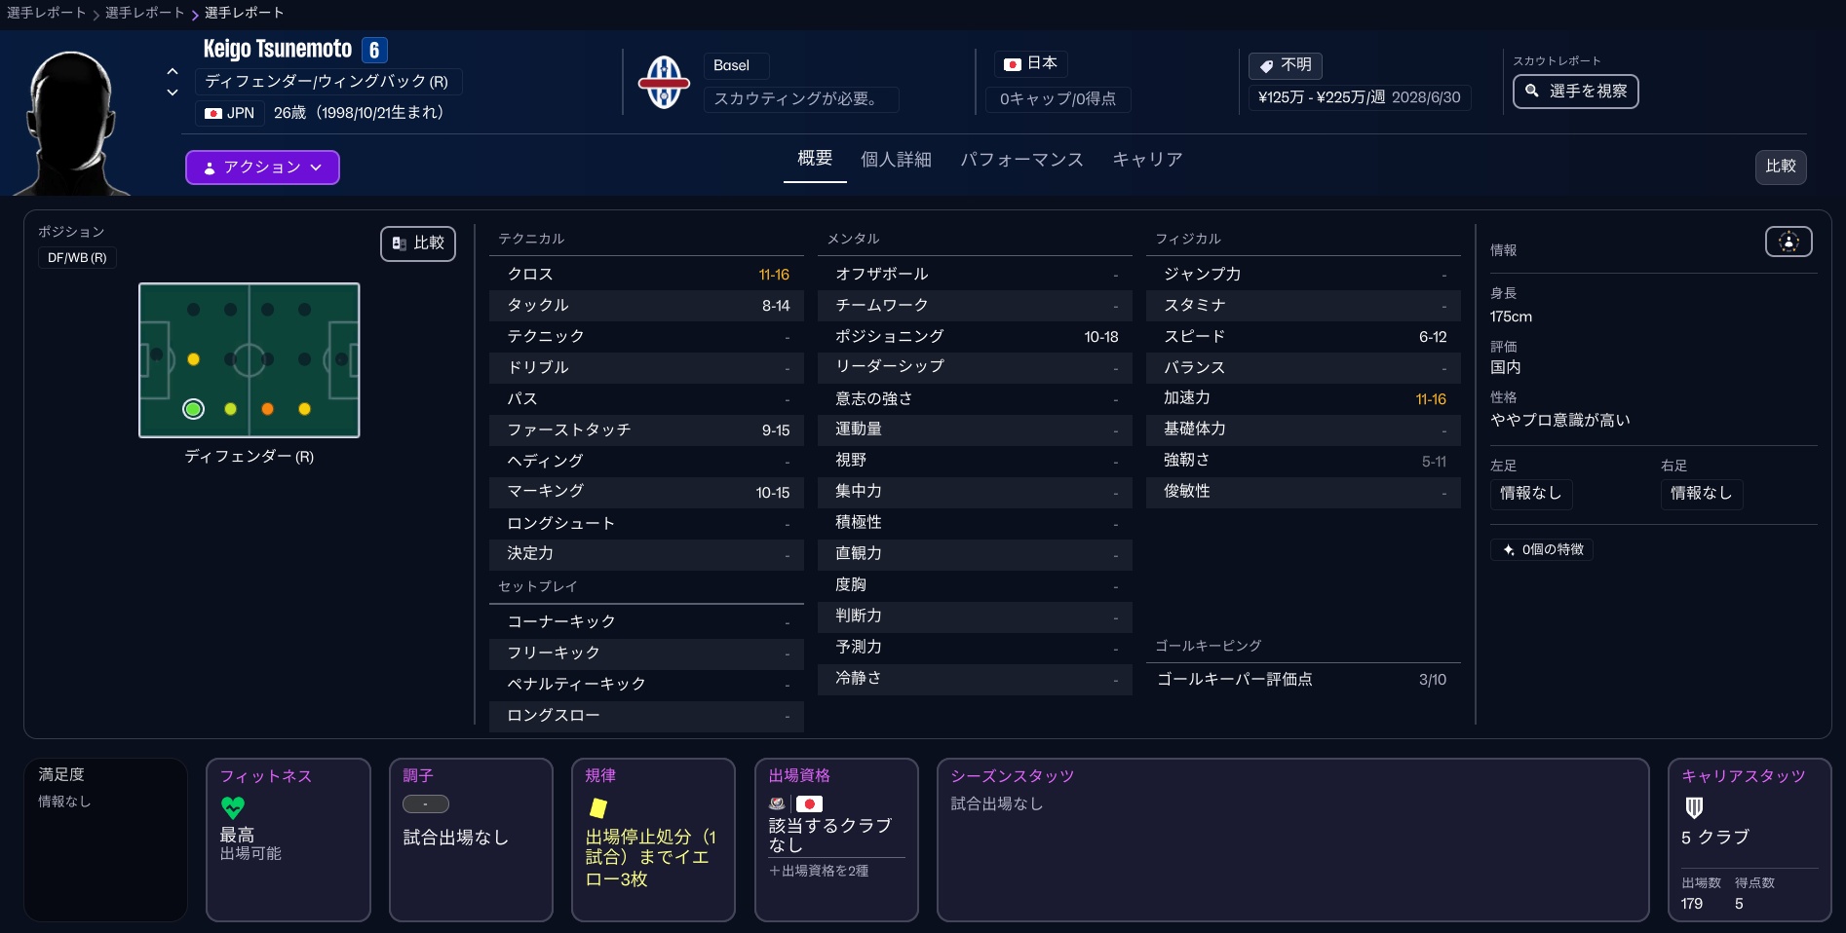The width and height of the screenshot is (1846, 933).
Task: Switch to the 個人詳細 tab
Action: (896, 160)
